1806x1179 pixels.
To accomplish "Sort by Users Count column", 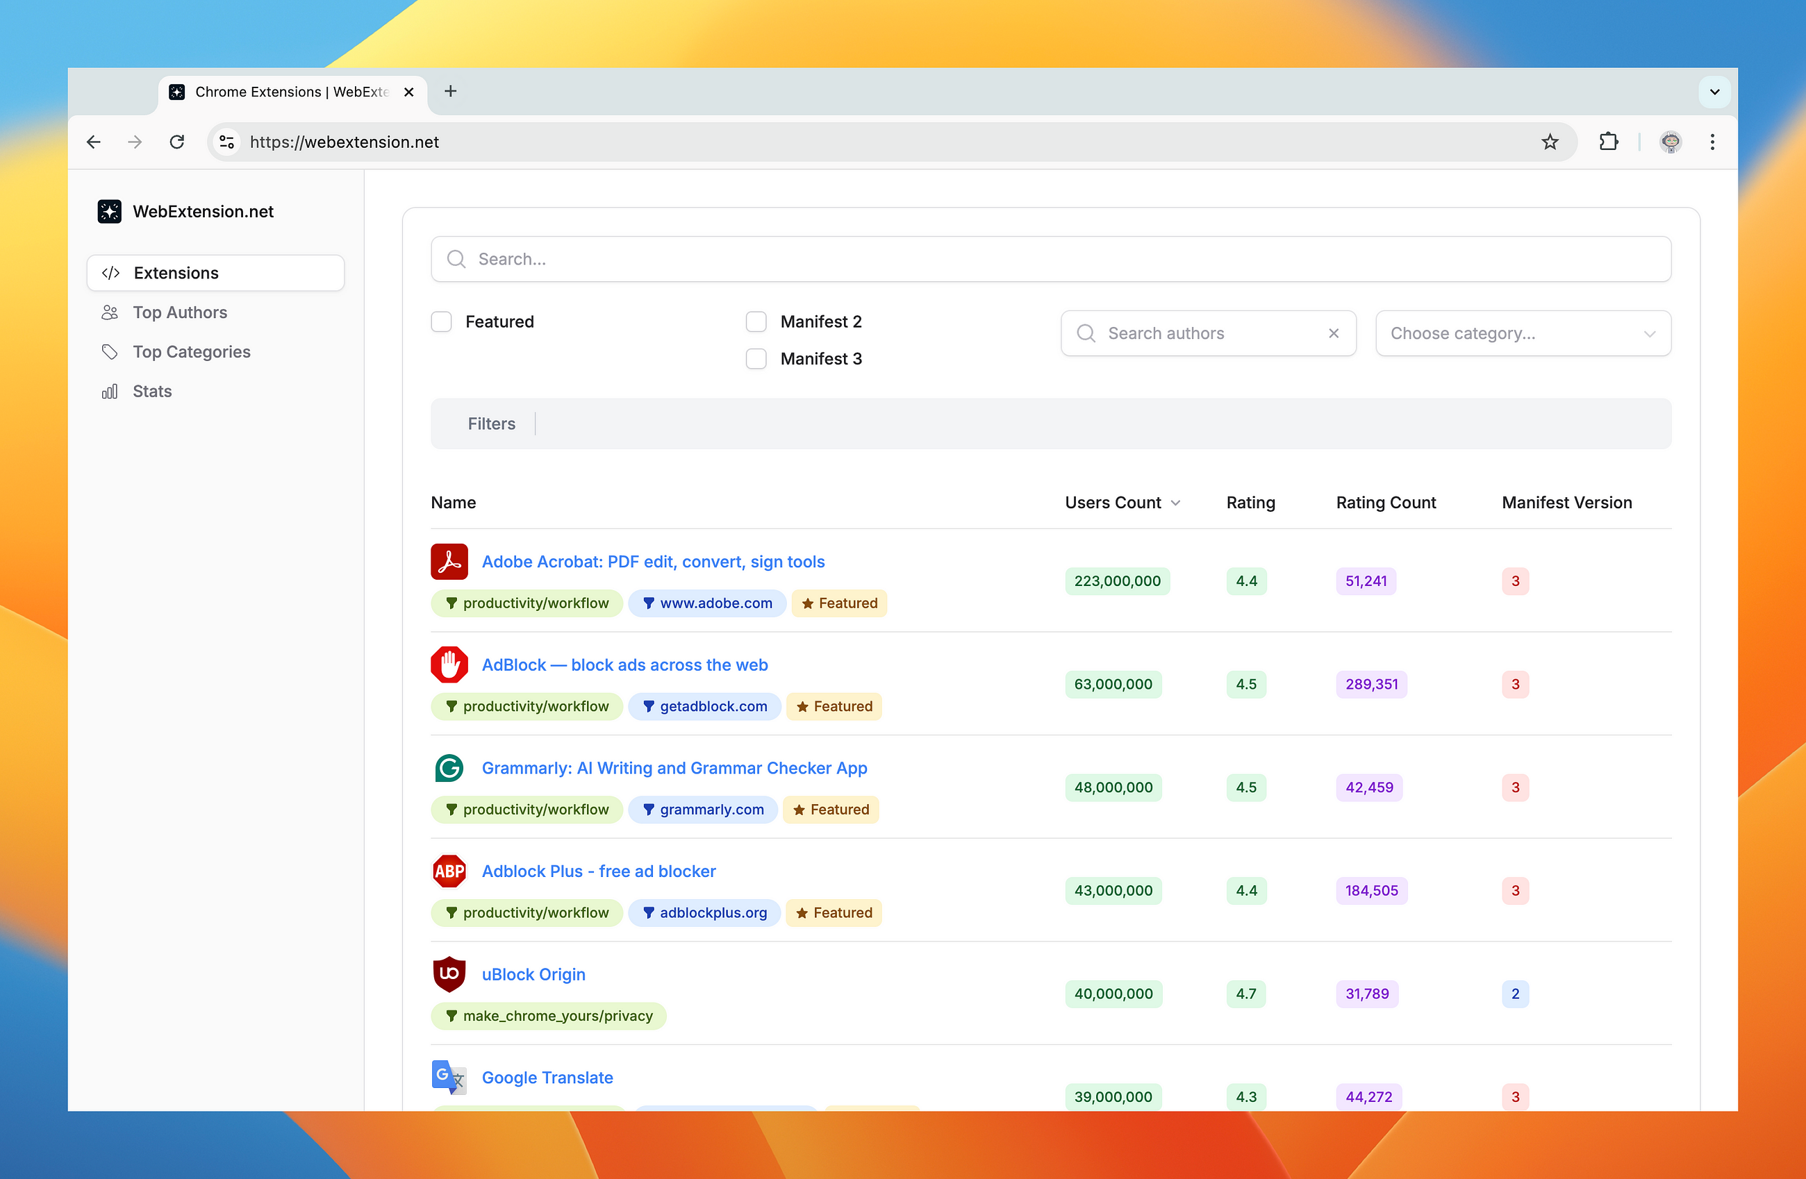I will tap(1122, 502).
